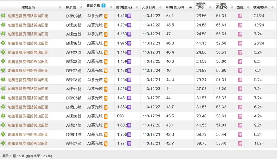Click the purple parking icon beside 1,431

tap(129, 98)
